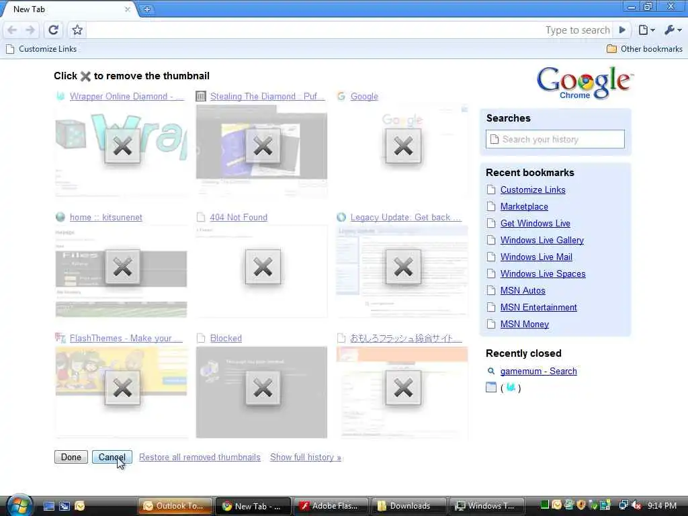
Task: Open MSN Entertainment bookmark
Action: pyautogui.click(x=538, y=308)
